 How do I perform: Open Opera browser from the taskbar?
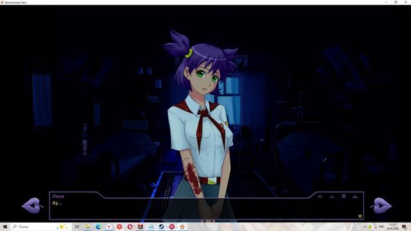(130, 227)
